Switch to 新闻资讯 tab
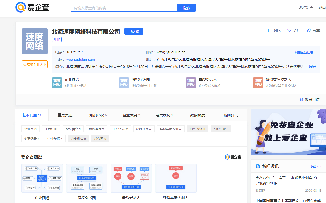This screenshot has height=203, width=326. click(231, 115)
